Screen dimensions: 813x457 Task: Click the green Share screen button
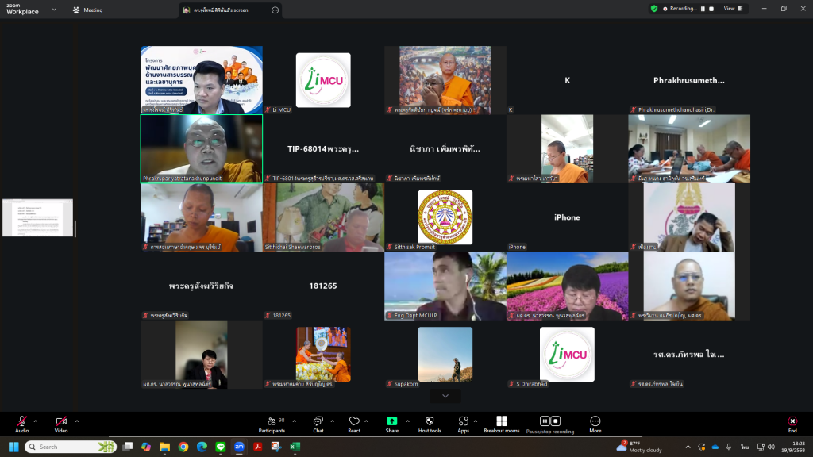coord(392,424)
